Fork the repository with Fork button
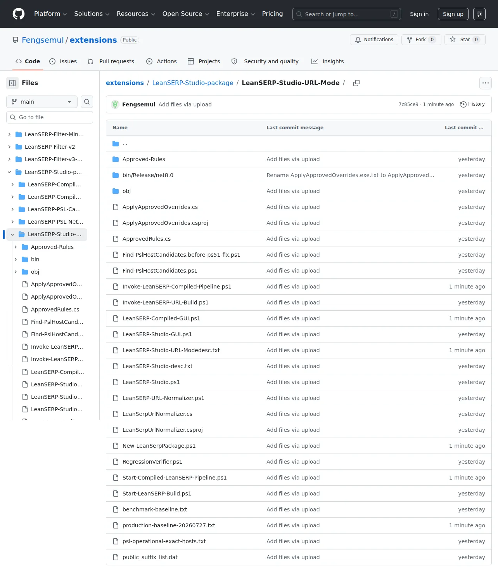 click(x=421, y=40)
